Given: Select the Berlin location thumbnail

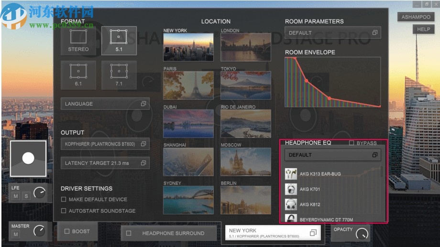Looking at the screenshot, I should (x=246, y=200).
